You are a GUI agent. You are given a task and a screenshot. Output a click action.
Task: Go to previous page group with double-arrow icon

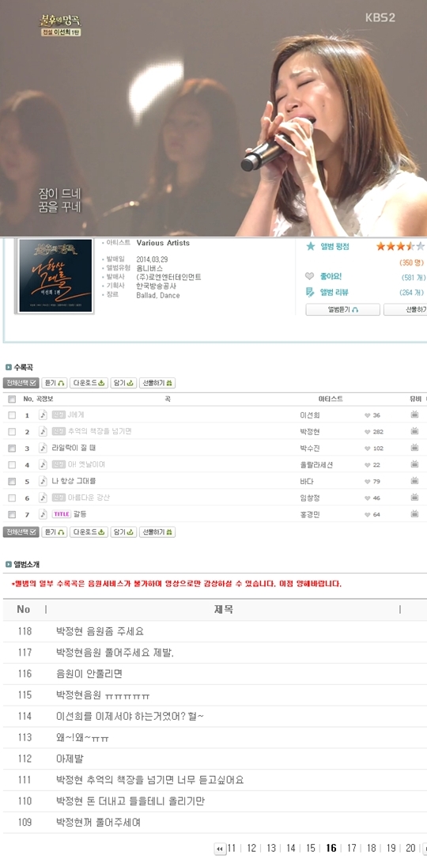[220, 849]
